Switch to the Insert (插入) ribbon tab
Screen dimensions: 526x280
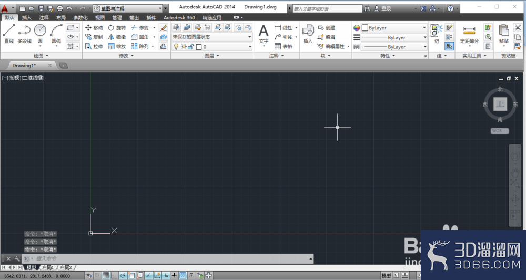click(26, 18)
